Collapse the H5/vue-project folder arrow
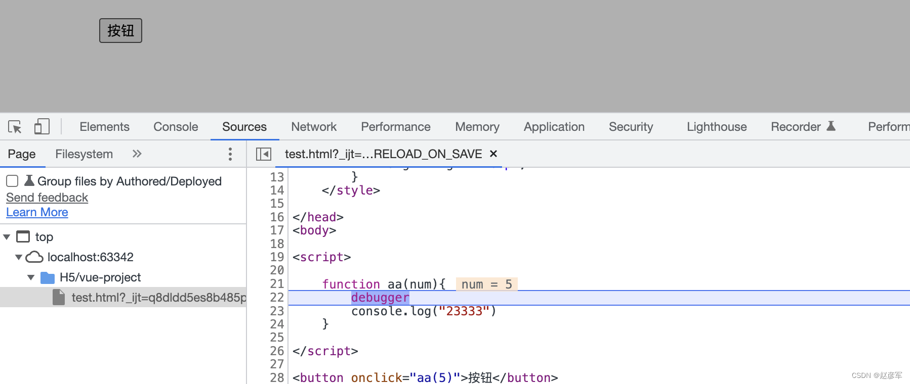Screen dimensions: 910x384 [x=31, y=277]
